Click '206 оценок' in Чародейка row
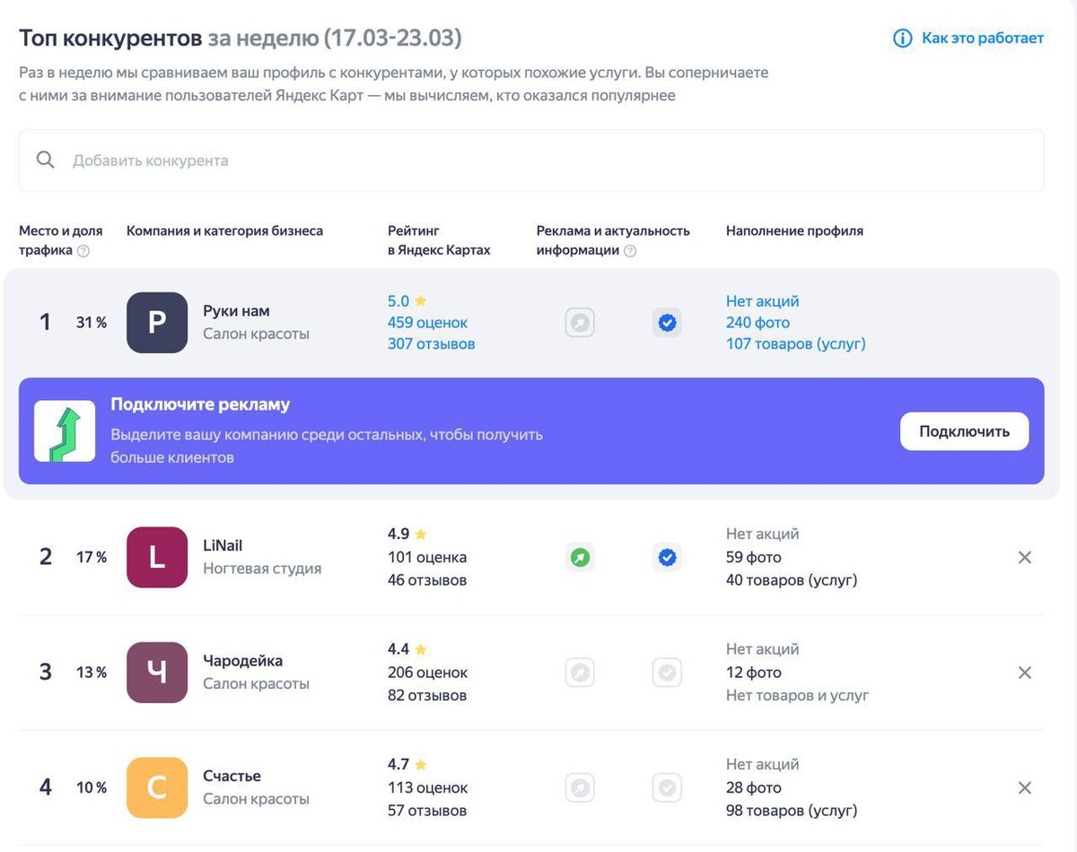Viewport: 1077px width, 852px height. pos(427,673)
